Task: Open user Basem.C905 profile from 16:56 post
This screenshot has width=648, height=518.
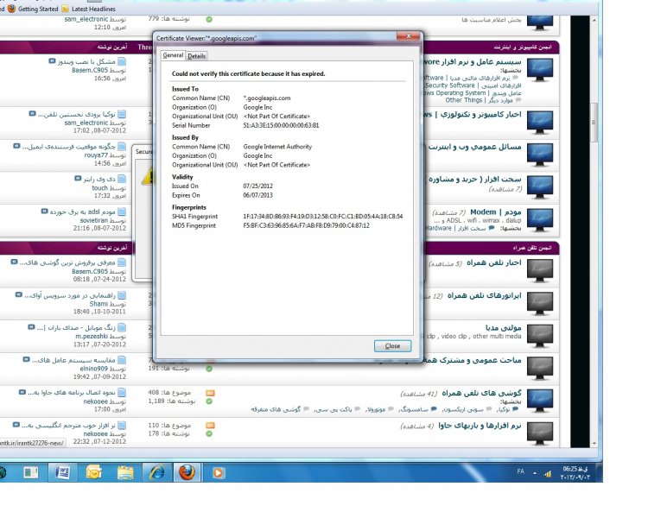Action: (x=90, y=70)
